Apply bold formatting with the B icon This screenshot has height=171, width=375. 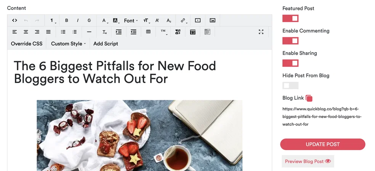coord(66,20)
